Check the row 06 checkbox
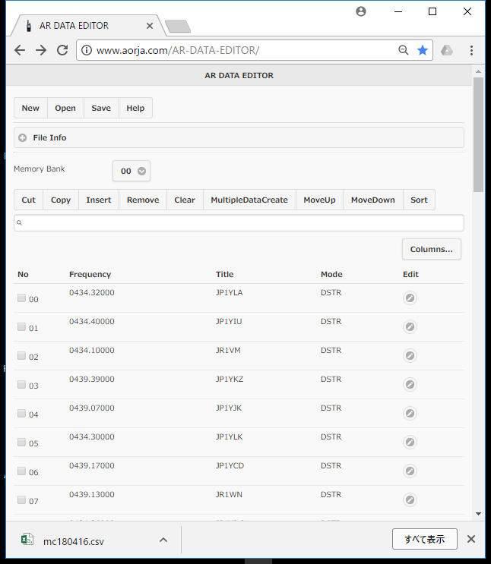 click(21, 471)
